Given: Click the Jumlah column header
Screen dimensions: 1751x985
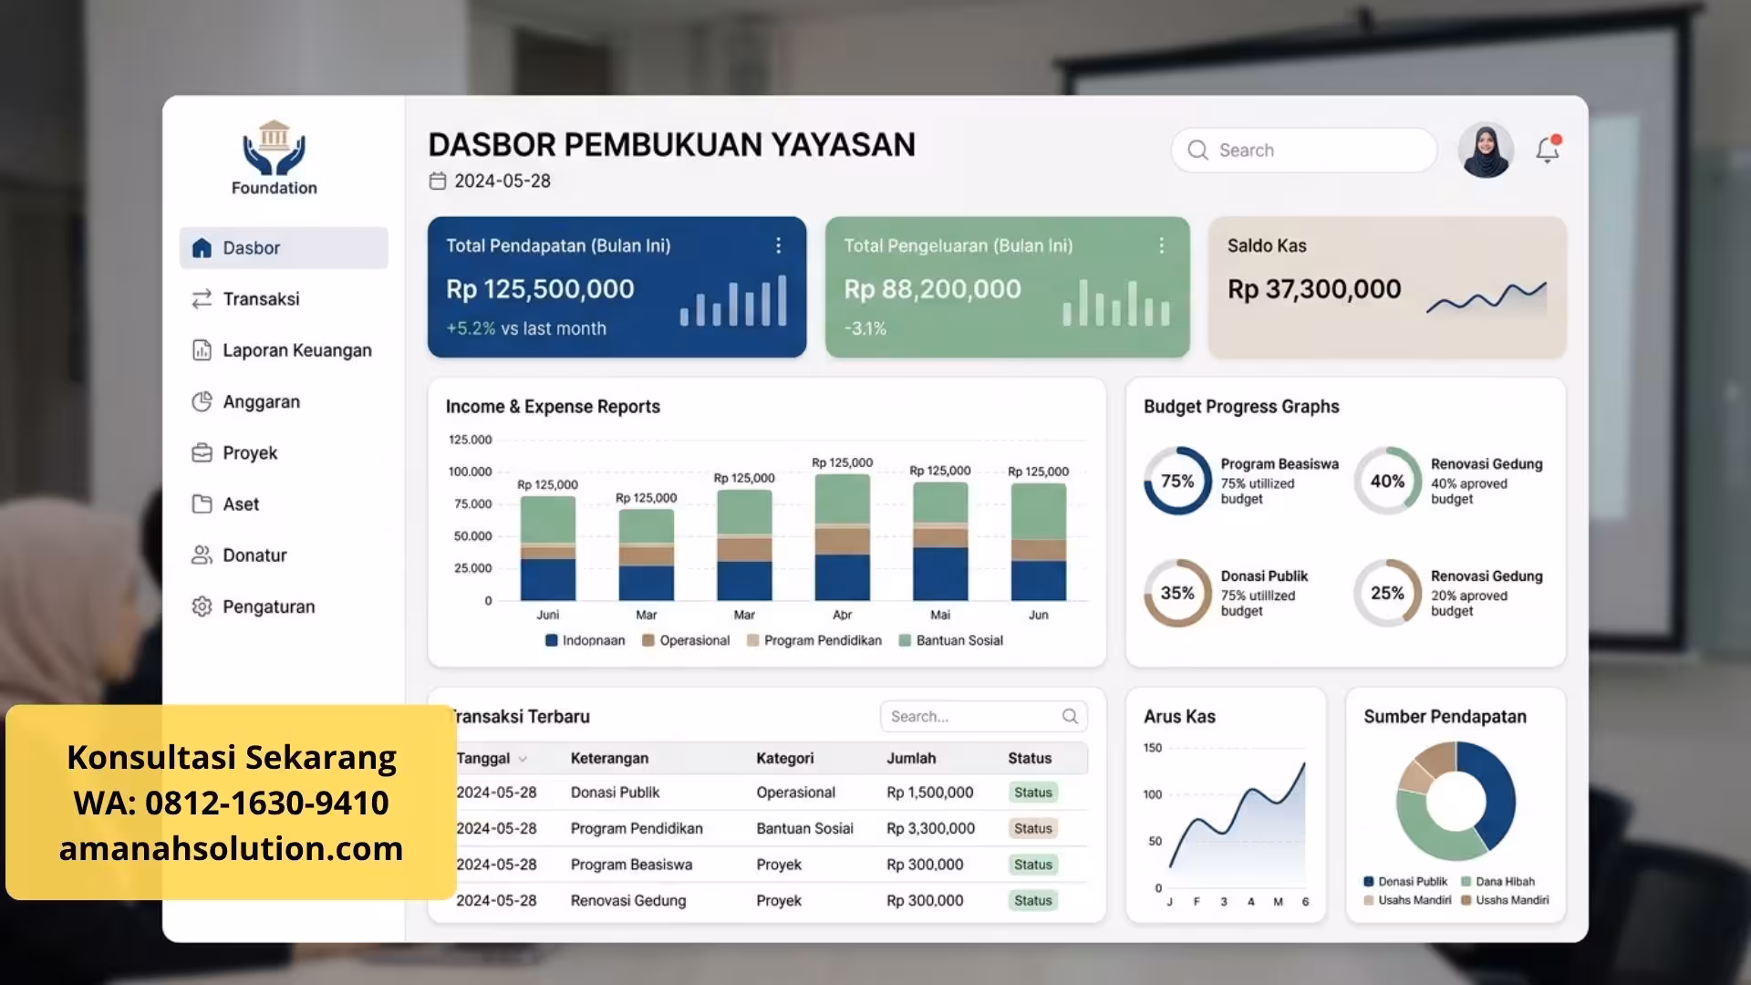Looking at the screenshot, I should 911,758.
